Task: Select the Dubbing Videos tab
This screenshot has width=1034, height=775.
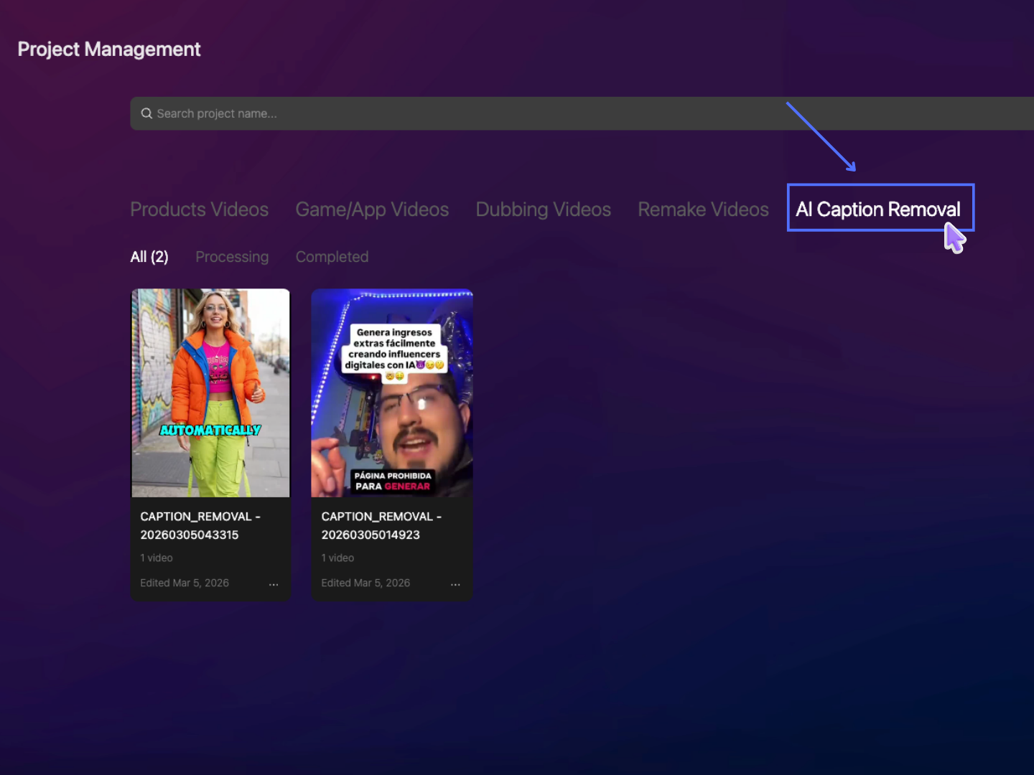Action: coord(543,210)
